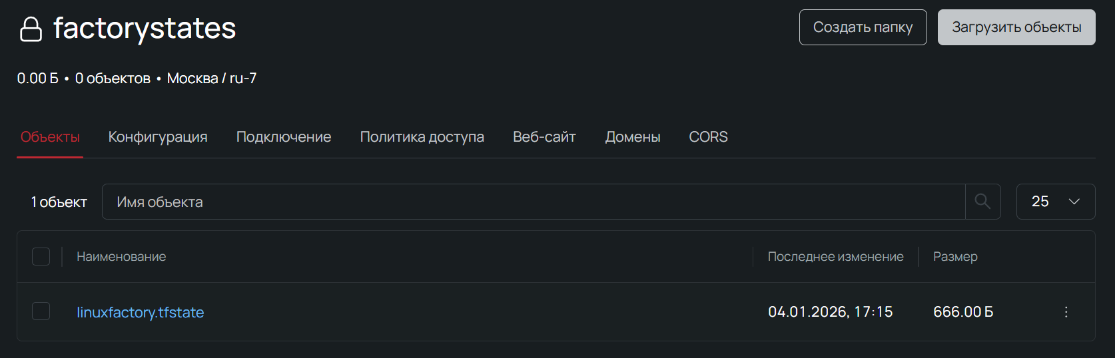Select the Веб-сайт tab
The image size is (1115, 358).
tap(544, 137)
